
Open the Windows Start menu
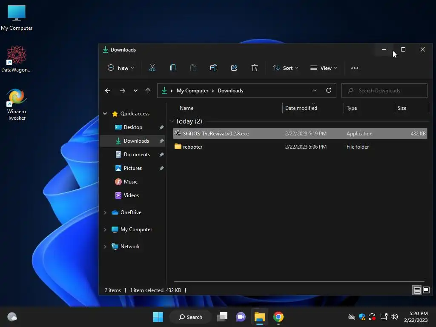point(158,317)
